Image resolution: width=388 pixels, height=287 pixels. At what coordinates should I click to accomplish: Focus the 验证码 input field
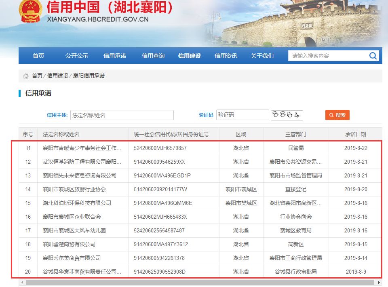click(x=242, y=115)
